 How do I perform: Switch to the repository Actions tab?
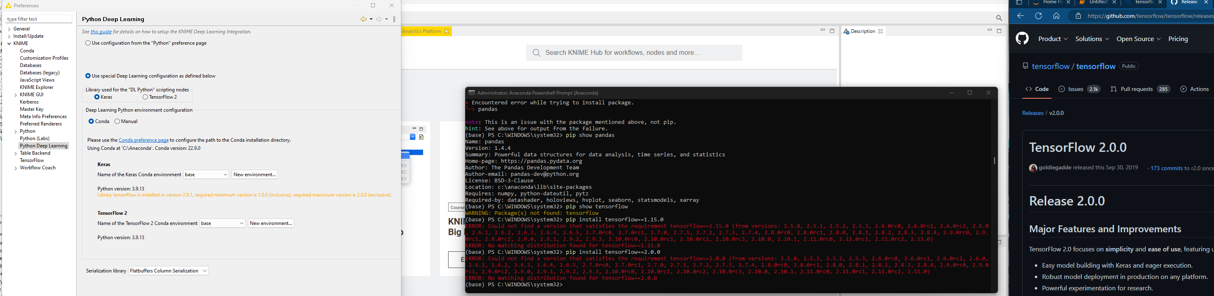pyautogui.click(x=1194, y=89)
